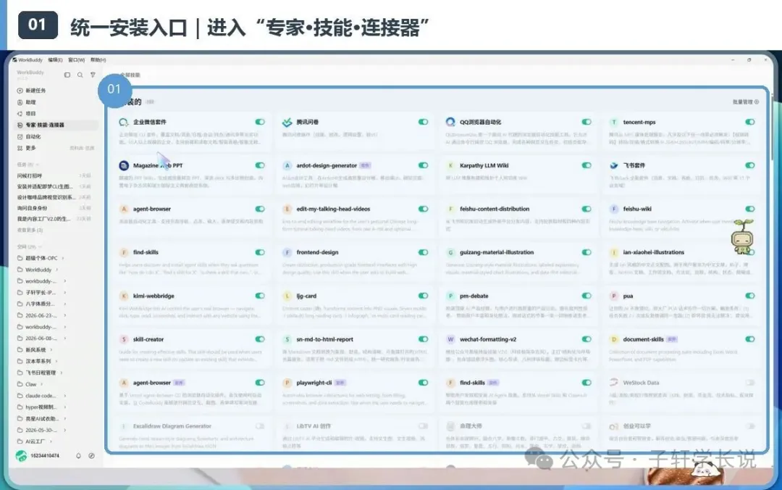Click folder icon of Claw space

pyautogui.click(x=20, y=384)
